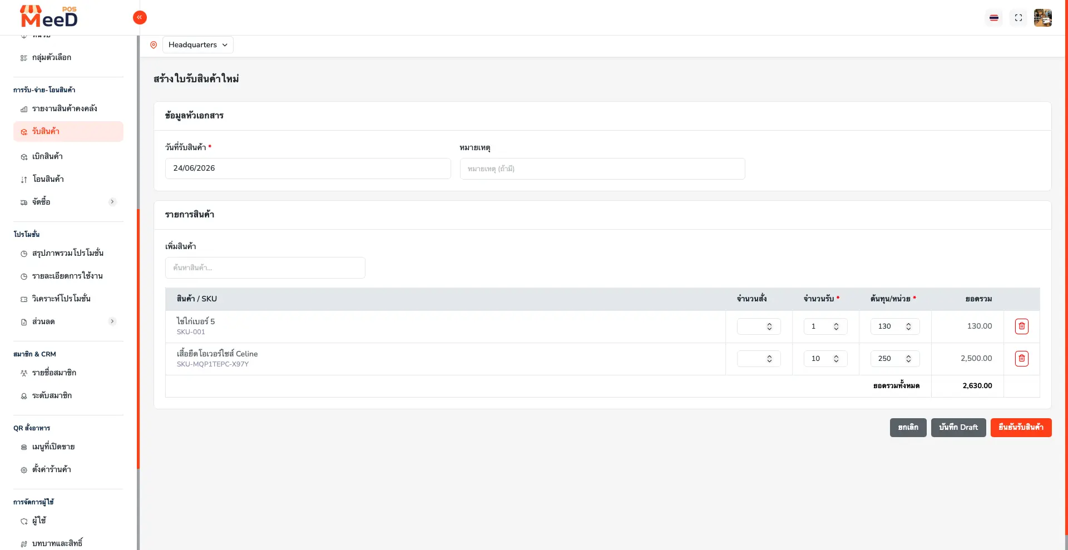The height and width of the screenshot is (550, 1068).
Task: Expand the จัดซื้อ submenu chevron
Action: [112, 202]
